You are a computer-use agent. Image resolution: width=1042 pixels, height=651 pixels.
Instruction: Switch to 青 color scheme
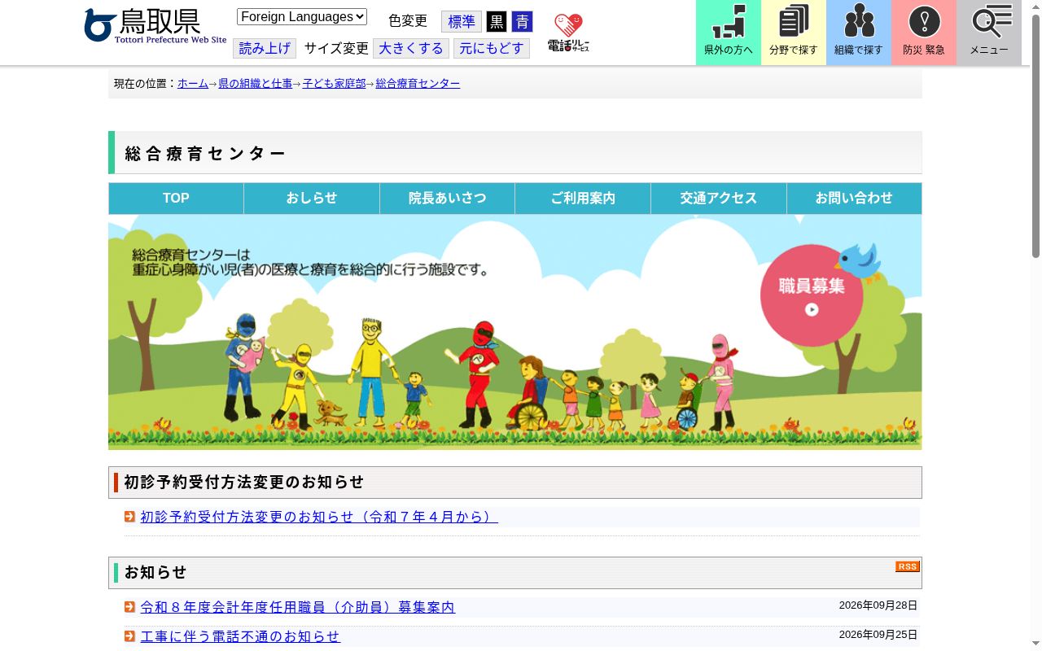tap(522, 22)
